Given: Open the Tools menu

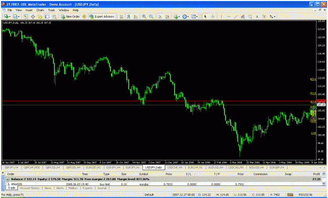Looking at the screenshot, I should 51,10.
